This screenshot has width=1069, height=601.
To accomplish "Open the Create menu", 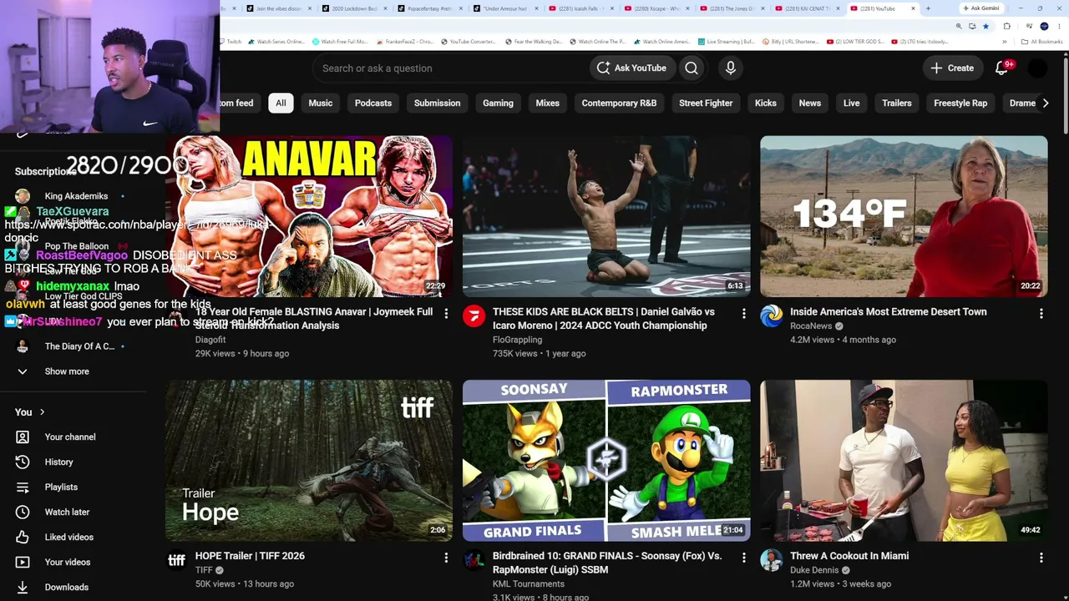I will click(952, 68).
